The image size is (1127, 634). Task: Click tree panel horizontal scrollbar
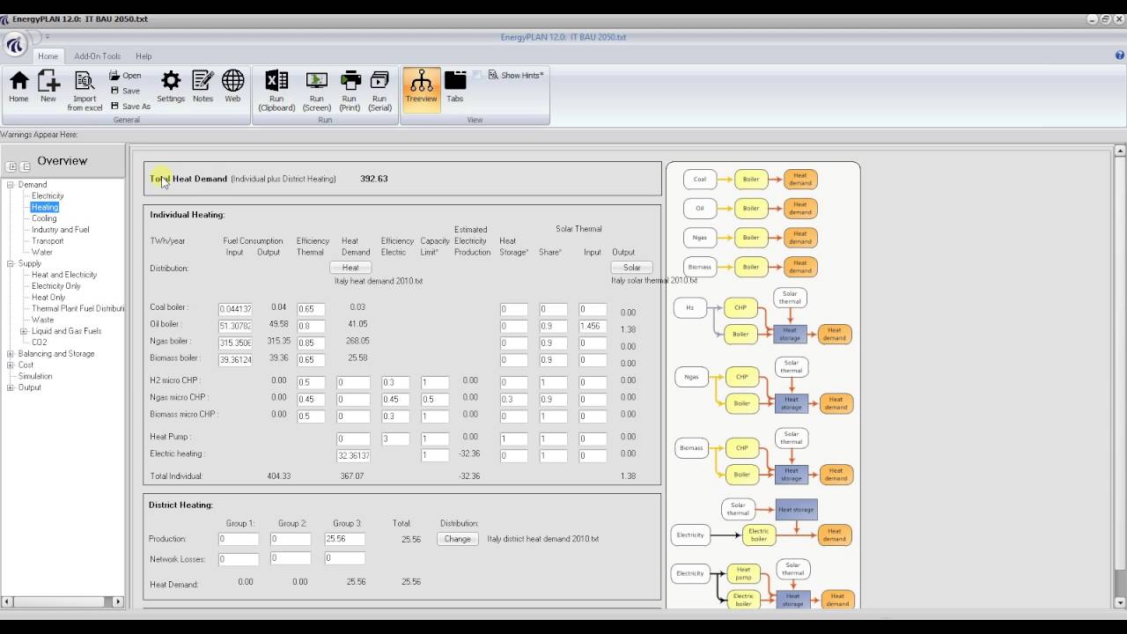click(63, 601)
